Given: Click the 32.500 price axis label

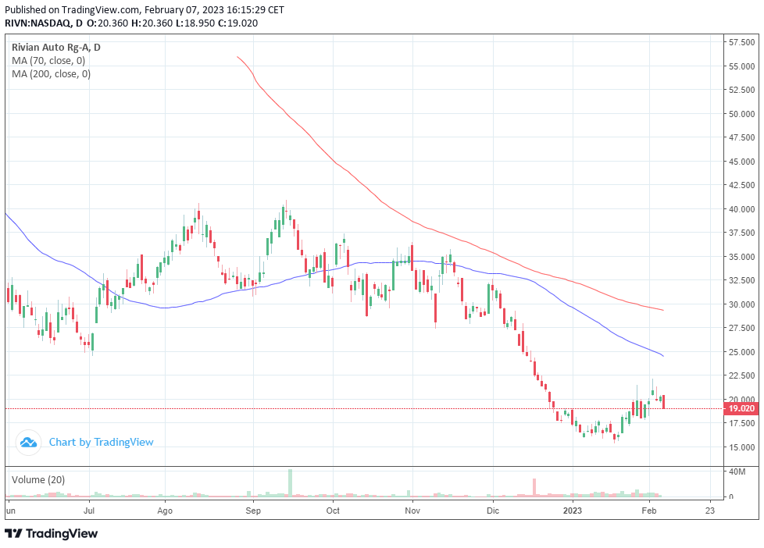Looking at the screenshot, I should tap(741, 280).
